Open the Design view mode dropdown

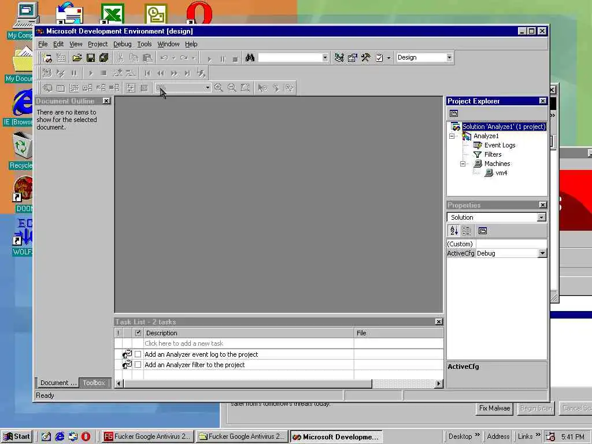(x=449, y=57)
